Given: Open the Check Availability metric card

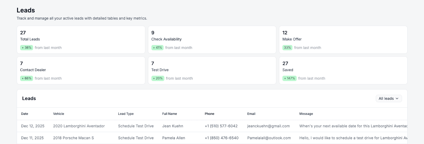Looking at the screenshot, I should pos(212,40).
